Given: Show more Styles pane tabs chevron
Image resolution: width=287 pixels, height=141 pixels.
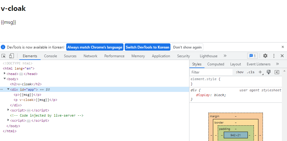Looking at the screenshot, I should click(x=277, y=64).
